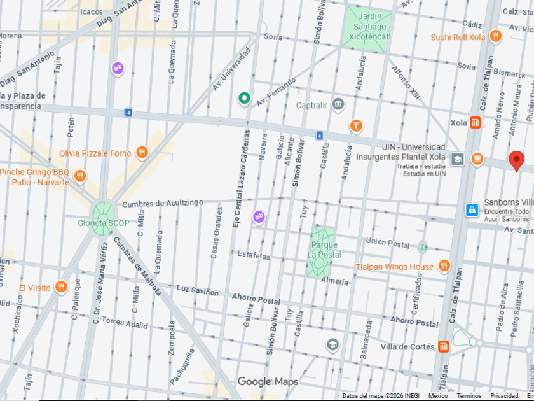
Task: Click the Cumbres de Acultzingo street label
Action: tap(163, 204)
